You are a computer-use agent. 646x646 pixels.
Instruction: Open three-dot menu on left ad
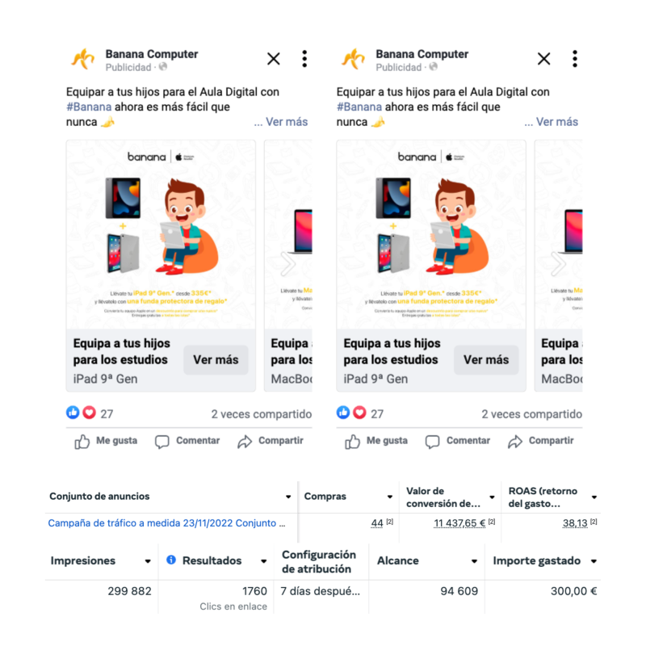coord(304,59)
